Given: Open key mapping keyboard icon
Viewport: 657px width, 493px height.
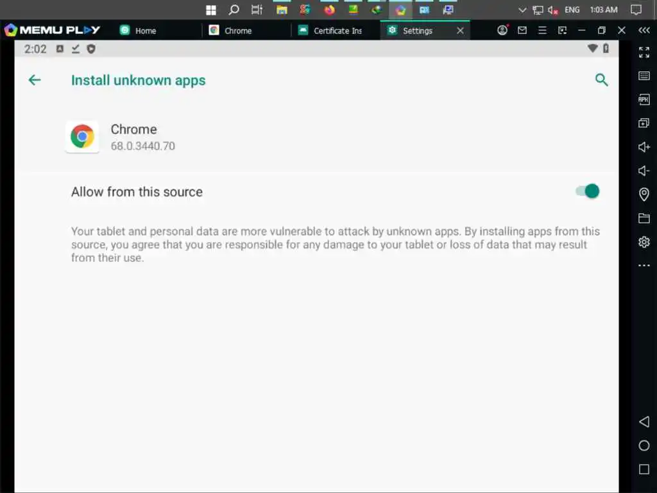Looking at the screenshot, I should tap(644, 76).
